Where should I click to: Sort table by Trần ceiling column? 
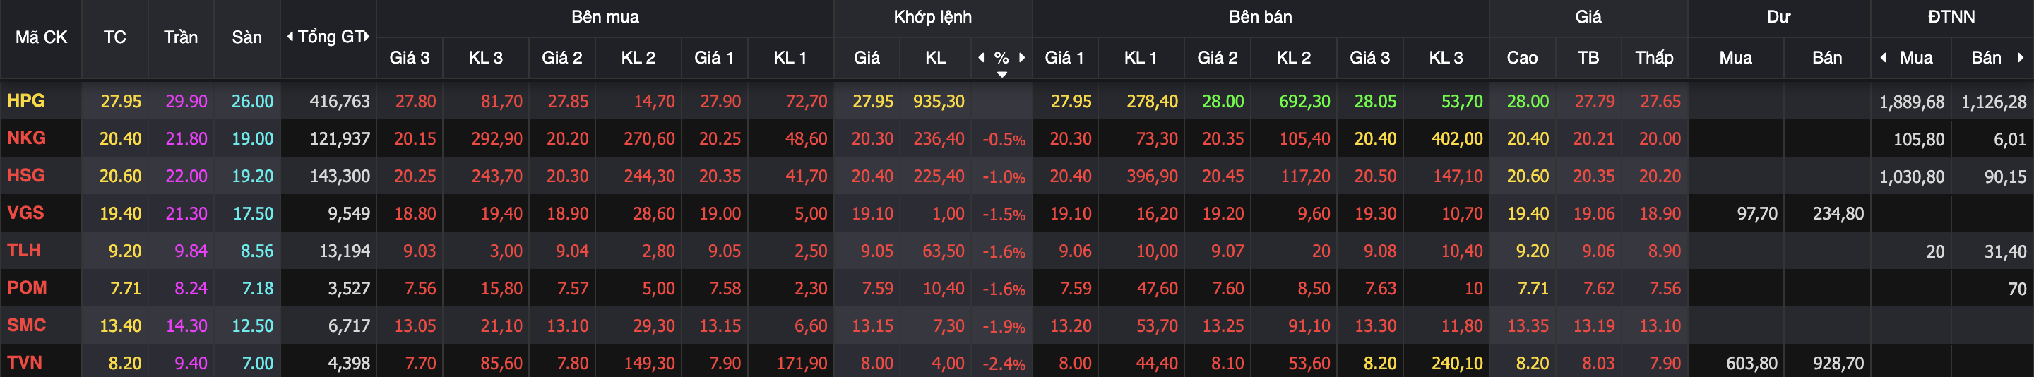coord(181,37)
